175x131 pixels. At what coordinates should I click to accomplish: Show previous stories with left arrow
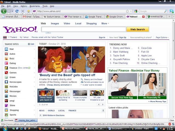point(99,105)
